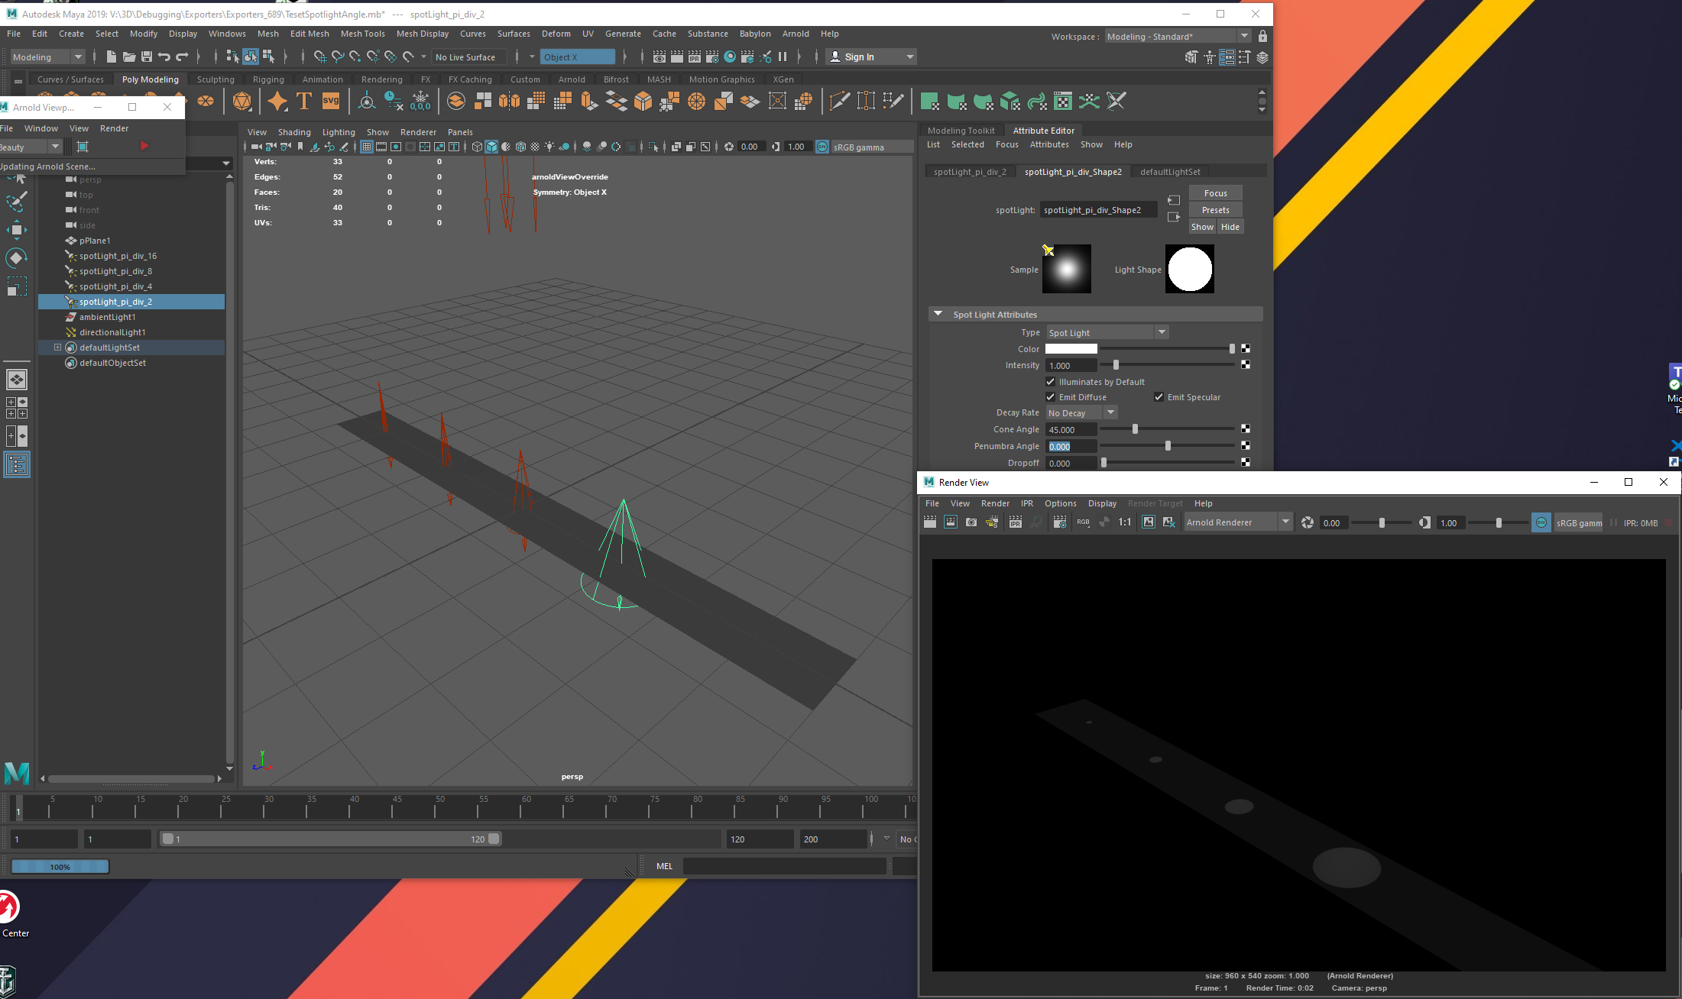Image resolution: width=1682 pixels, height=999 pixels.
Task: Click the Platonic solid shelf icon
Action: pos(242,101)
